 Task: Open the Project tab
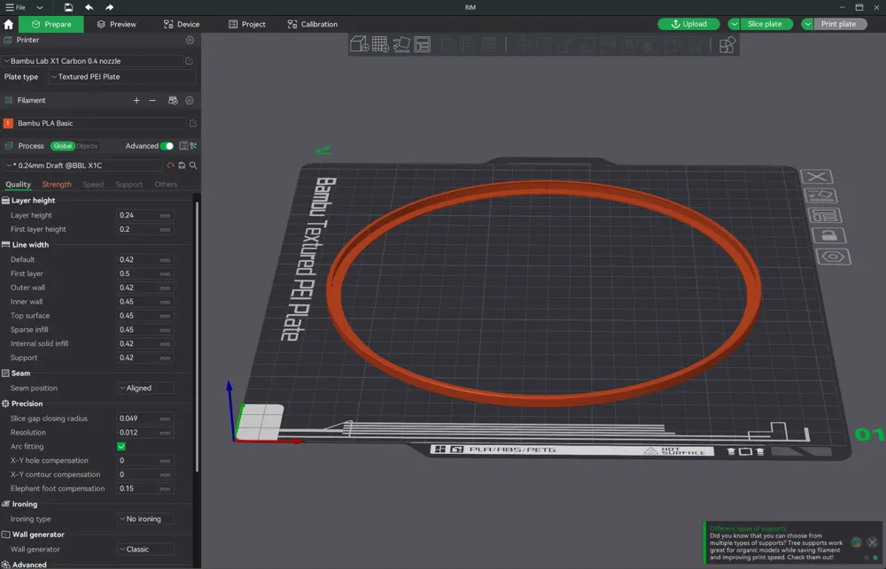click(247, 24)
